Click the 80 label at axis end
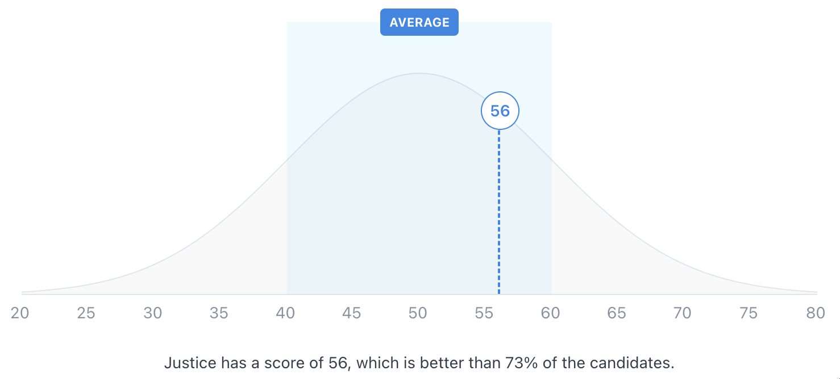The width and height of the screenshot is (840, 379). pyautogui.click(x=816, y=313)
